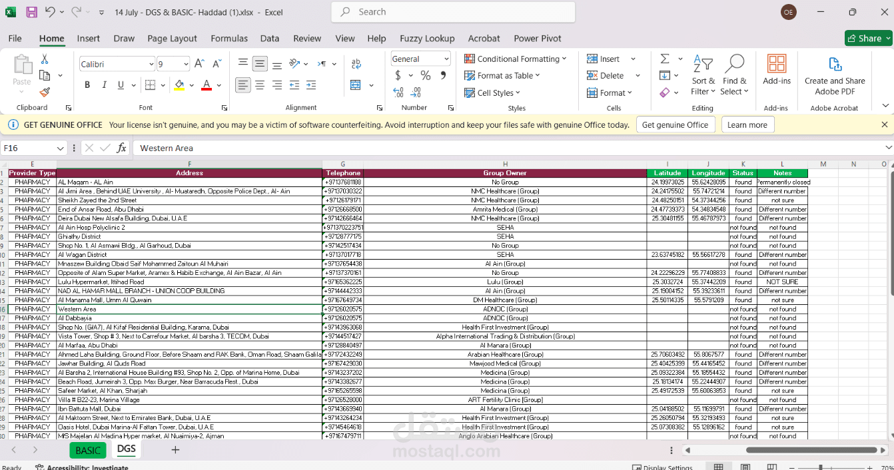Switch to the Page Layout tab
Image resolution: width=894 pixels, height=470 pixels.
173,39
